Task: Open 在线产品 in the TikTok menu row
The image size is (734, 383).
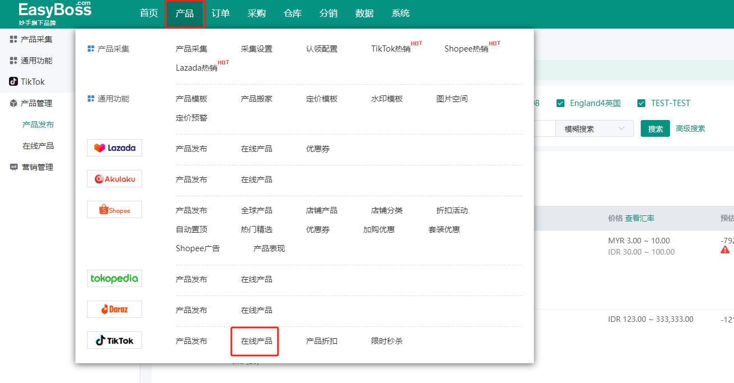Action: tap(256, 341)
